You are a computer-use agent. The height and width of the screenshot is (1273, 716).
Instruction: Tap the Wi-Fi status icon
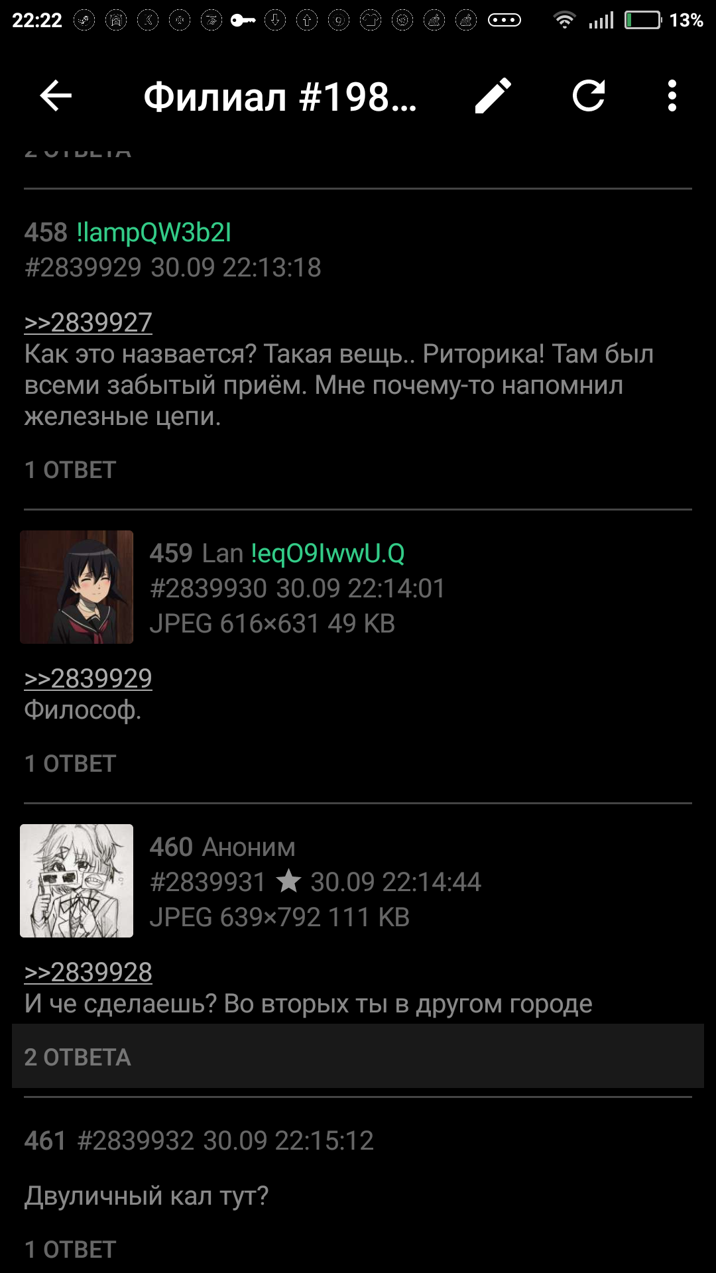tap(564, 21)
